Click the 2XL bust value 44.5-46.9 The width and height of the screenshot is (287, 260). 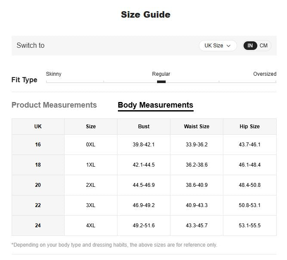point(144,185)
